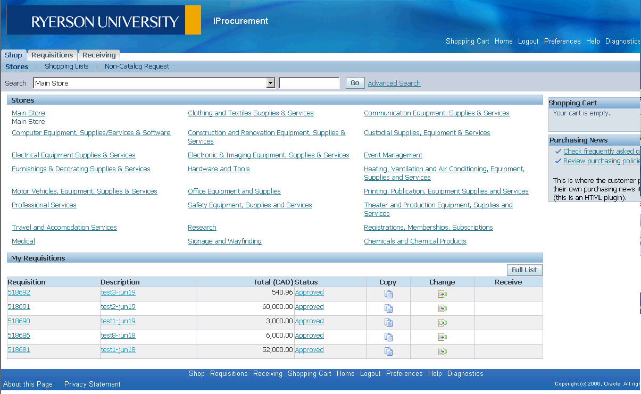Click Change icon for requisition 518686

[442, 337]
